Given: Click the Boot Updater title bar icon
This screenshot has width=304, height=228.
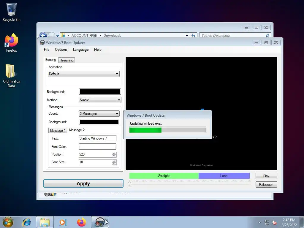Looking at the screenshot, I should (x=42, y=43).
